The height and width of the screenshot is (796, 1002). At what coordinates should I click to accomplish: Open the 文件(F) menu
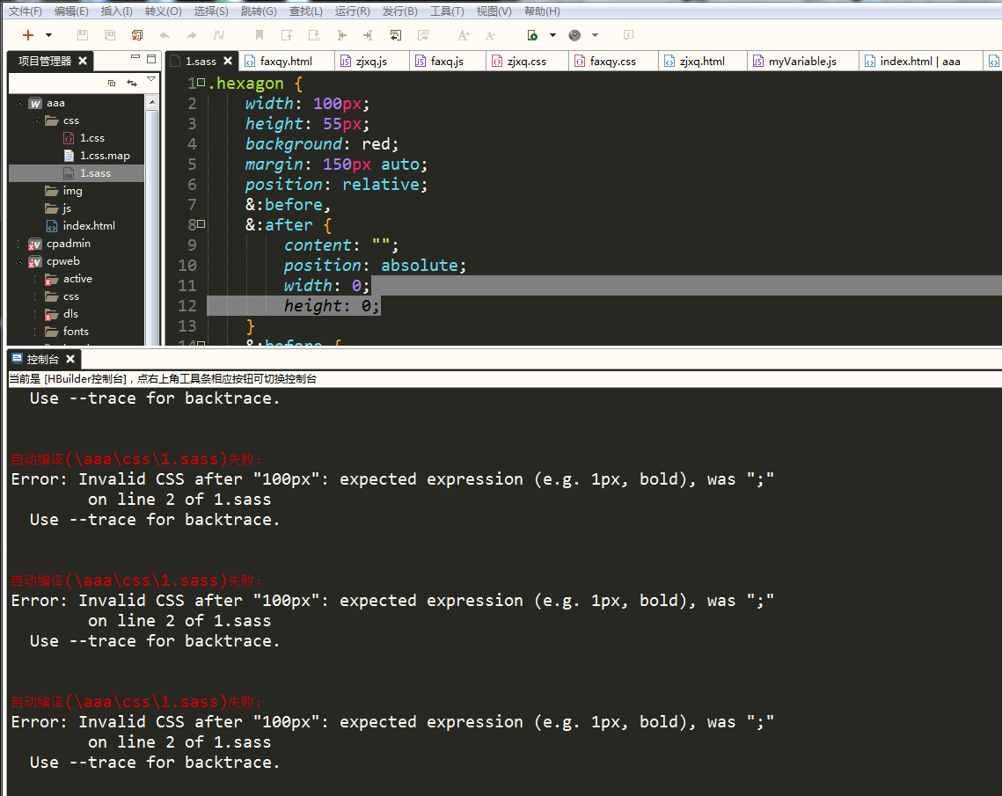26,11
